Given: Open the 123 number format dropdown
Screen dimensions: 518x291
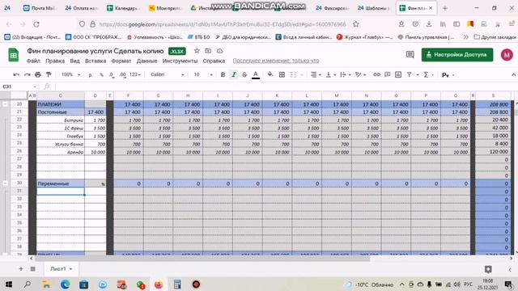Looking at the screenshot, I should click(x=135, y=75).
